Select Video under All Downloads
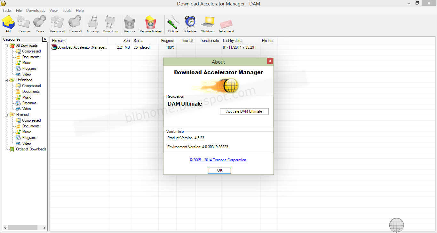The width and height of the screenshot is (437, 233). point(27,74)
